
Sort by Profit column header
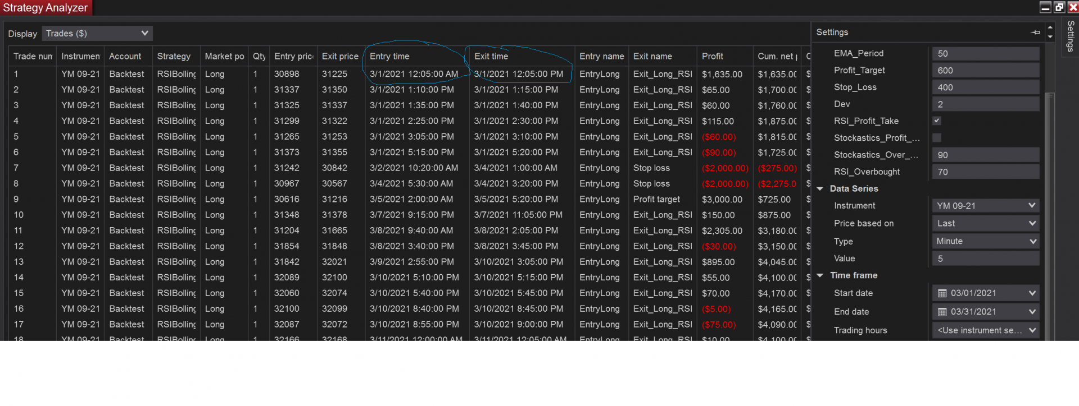tap(725, 56)
